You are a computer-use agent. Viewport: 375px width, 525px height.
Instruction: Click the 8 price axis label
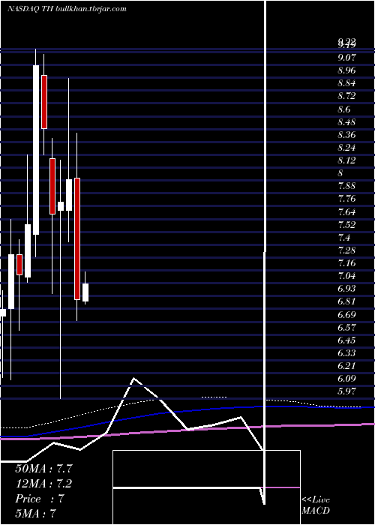point(340,173)
